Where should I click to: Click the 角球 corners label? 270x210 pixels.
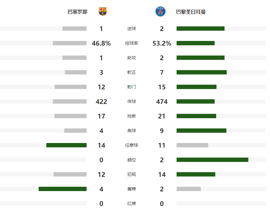pos(131,131)
